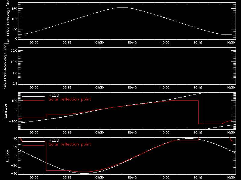This screenshot has height=180, width=241.
Task: Click the 40 tick label on Latitude axis
Action: (15, 139)
